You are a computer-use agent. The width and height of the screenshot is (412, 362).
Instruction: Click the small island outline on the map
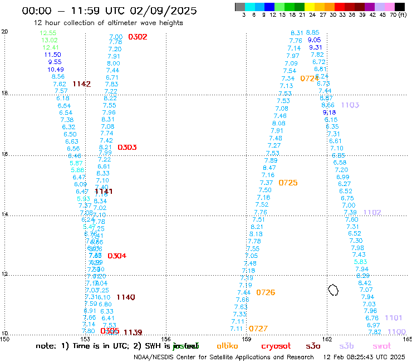[333, 290]
